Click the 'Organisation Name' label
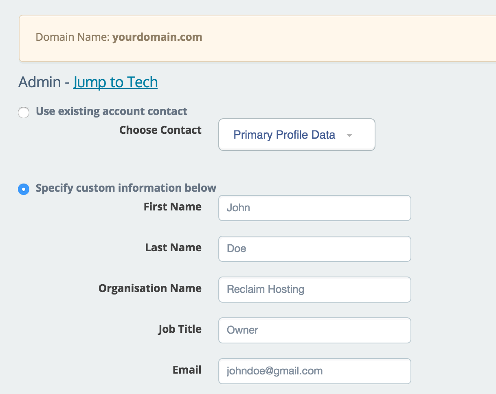The height and width of the screenshot is (394, 496). (150, 288)
